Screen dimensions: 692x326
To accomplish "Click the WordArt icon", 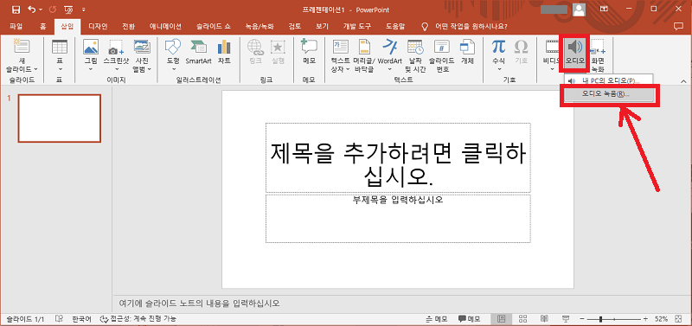I will point(390,47).
